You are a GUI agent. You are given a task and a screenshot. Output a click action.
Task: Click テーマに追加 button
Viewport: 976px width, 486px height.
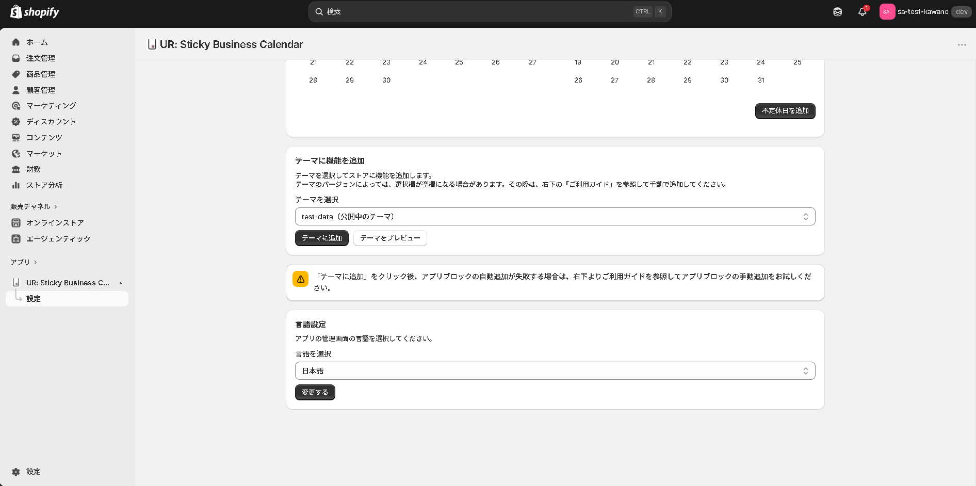322,238
